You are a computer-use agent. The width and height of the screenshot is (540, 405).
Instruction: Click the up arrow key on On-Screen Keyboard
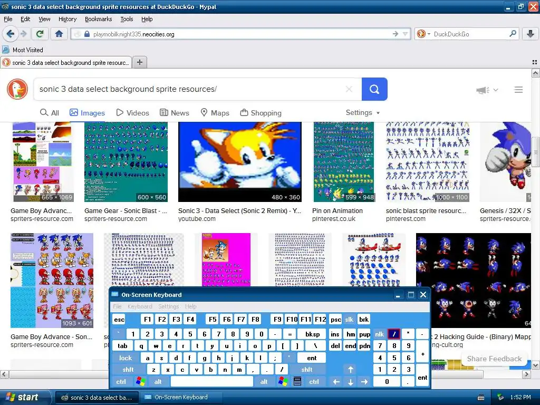350,370
